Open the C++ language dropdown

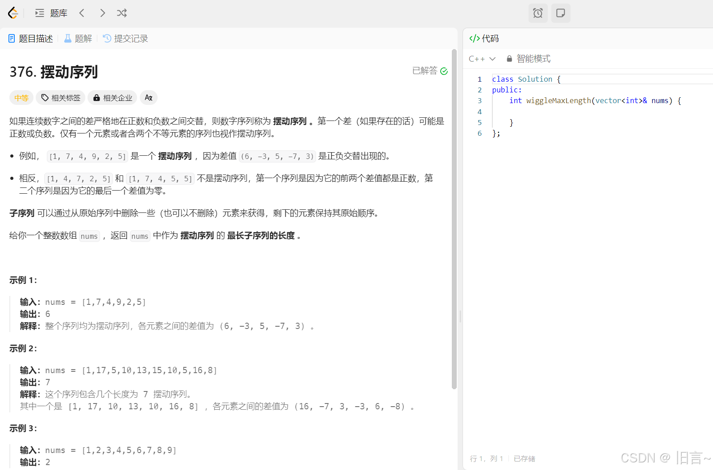point(482,58)
